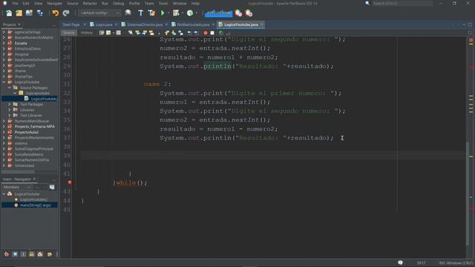
Task: Collapse the Source Packages folder
Action: tap(10, 88)
